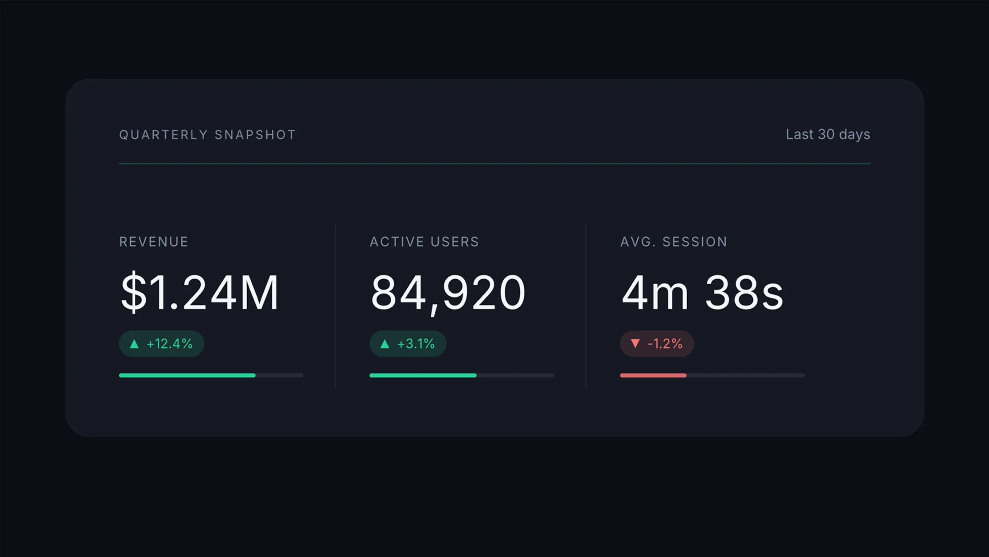Click the ACTIVE USERS metric label

(x=424, y=242)
